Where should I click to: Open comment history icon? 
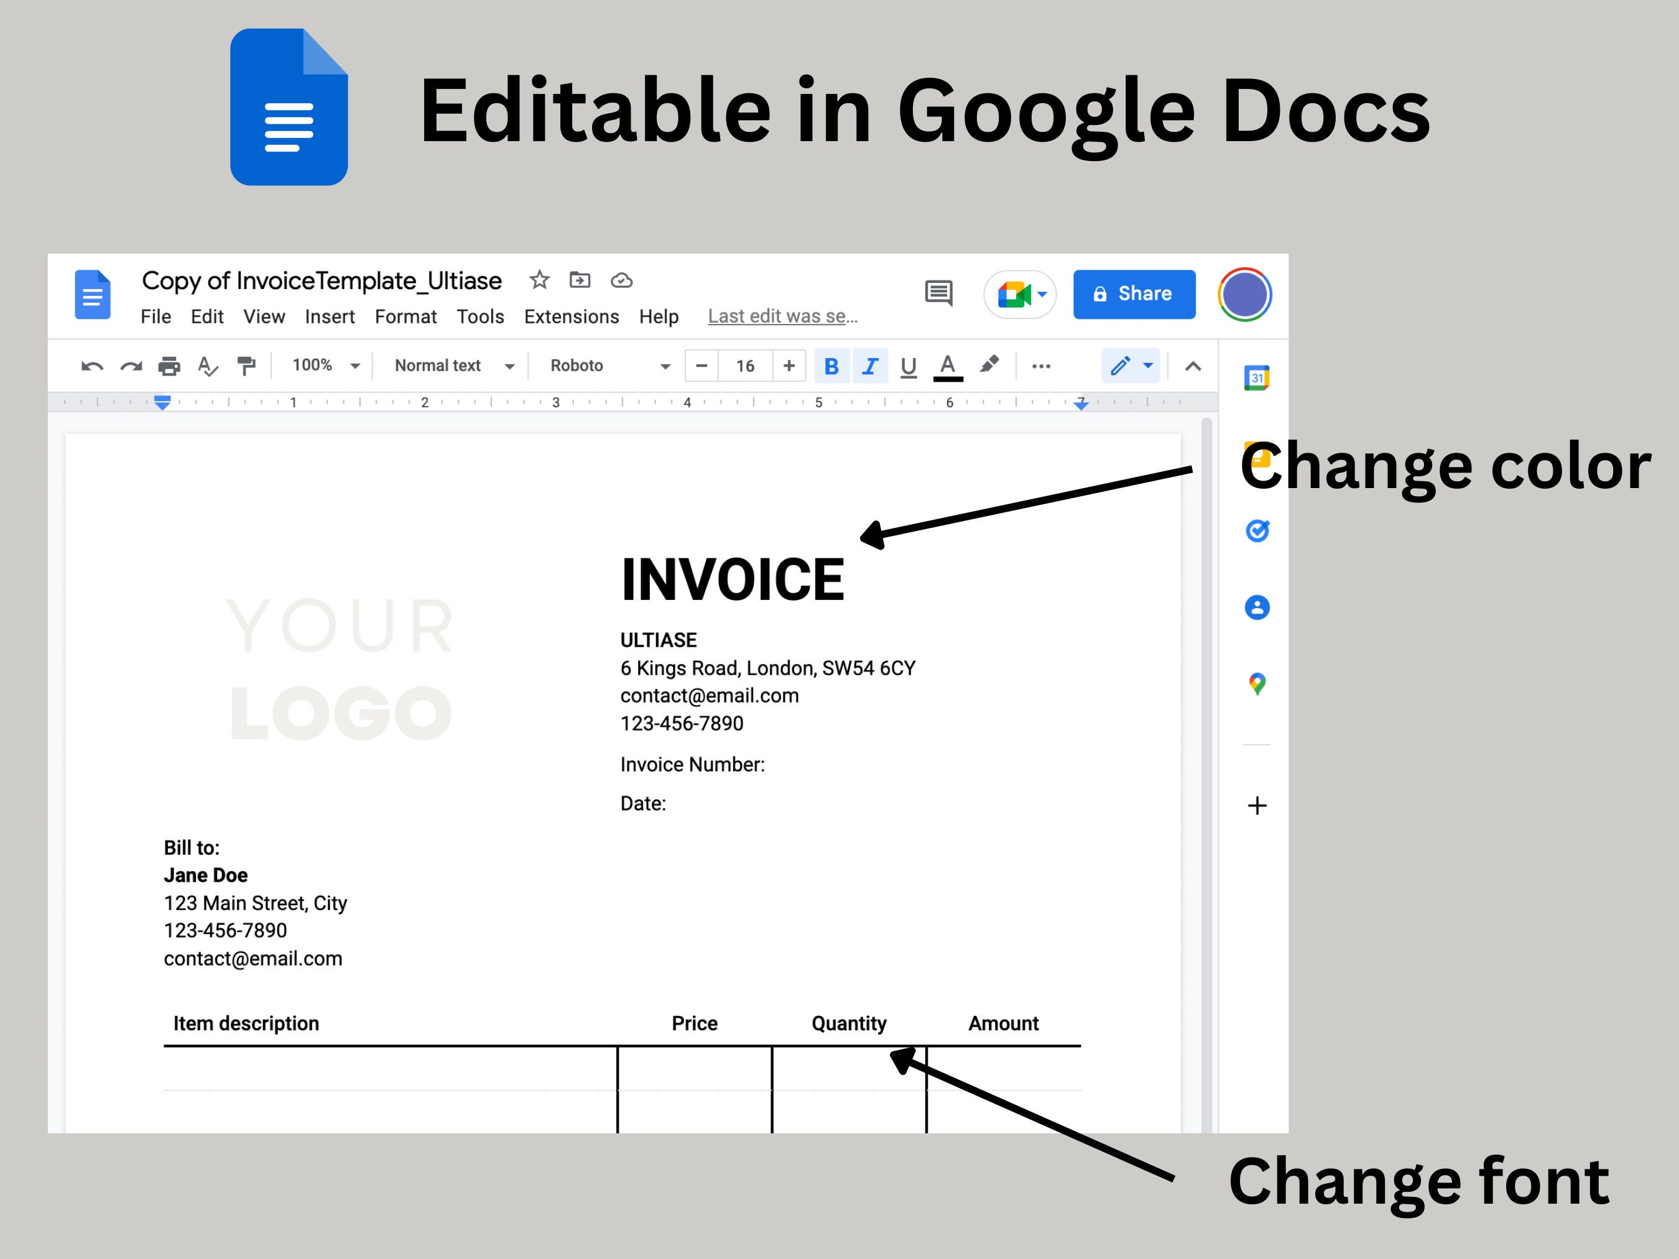939,293
